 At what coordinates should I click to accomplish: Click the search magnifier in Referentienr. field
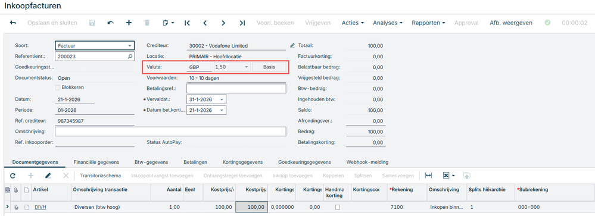pos(130,57)
